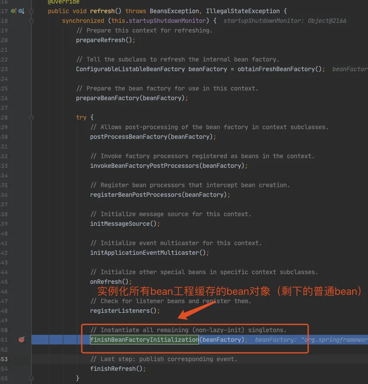Click the beanFactory inline debug hint on highlighted line
Image resolution: width=368 pixels, height=384 pixels.
coord(311,340)
